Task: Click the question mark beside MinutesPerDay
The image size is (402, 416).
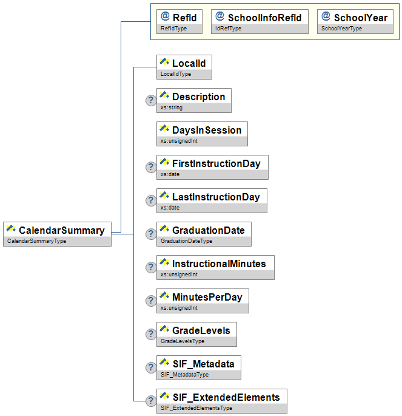Action: coord(151,301)
